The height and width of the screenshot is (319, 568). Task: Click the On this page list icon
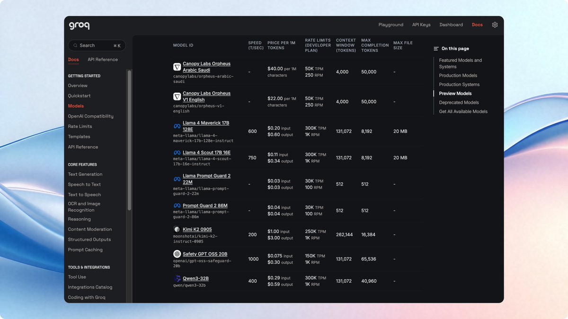click(436, 49)
